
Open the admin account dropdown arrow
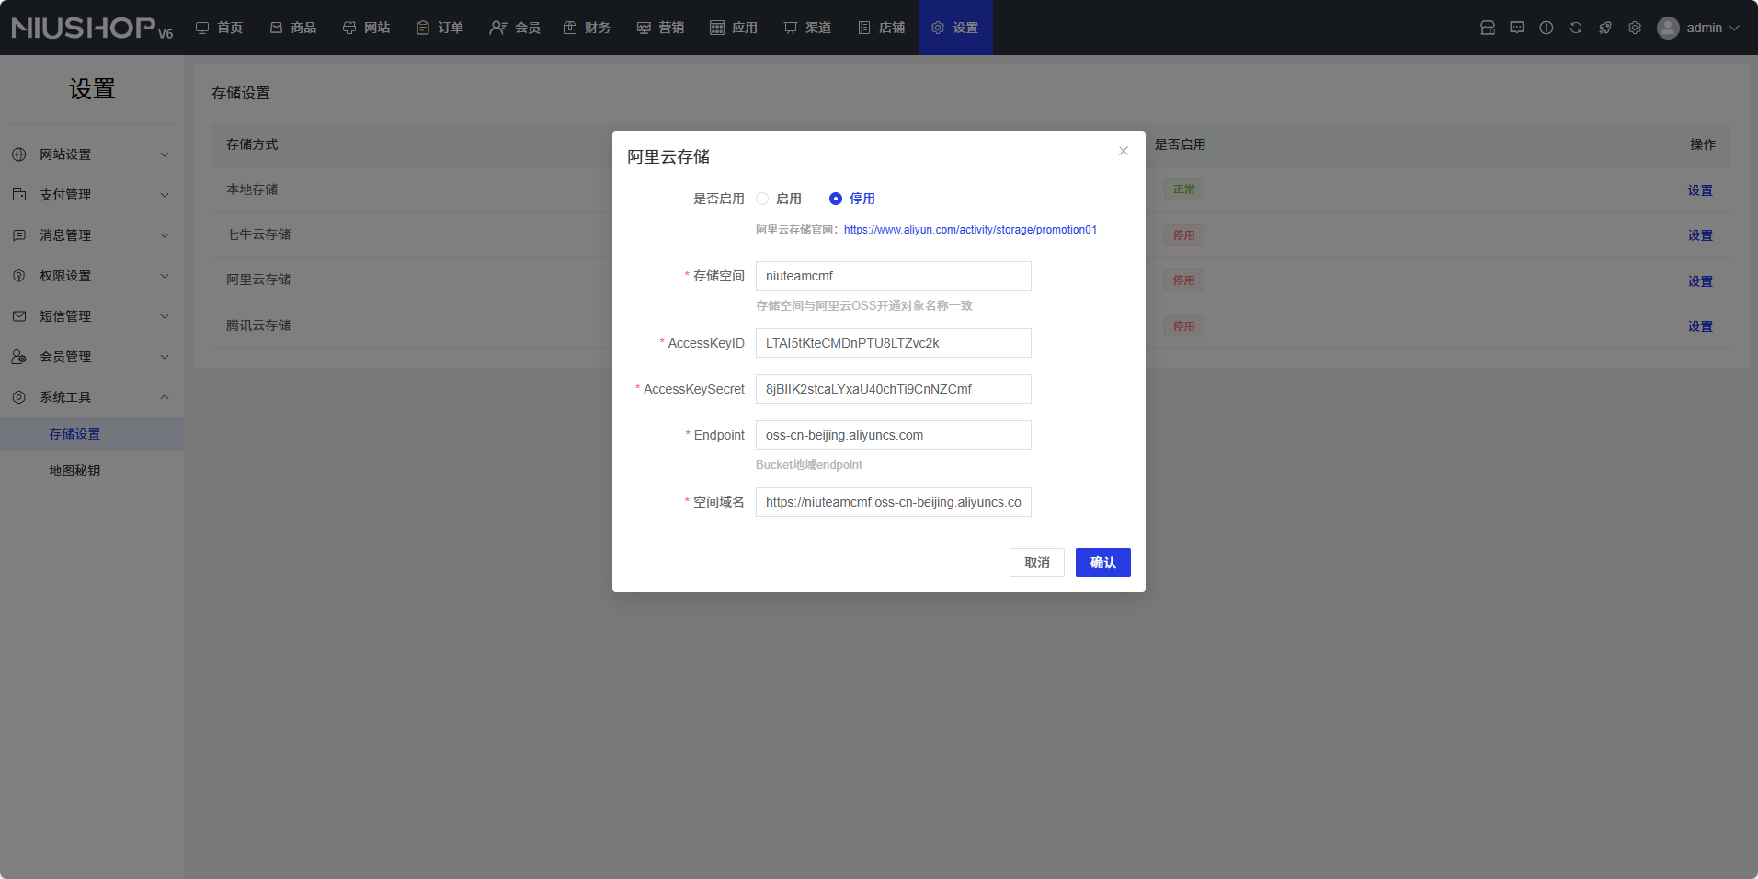pos(1735,28)
